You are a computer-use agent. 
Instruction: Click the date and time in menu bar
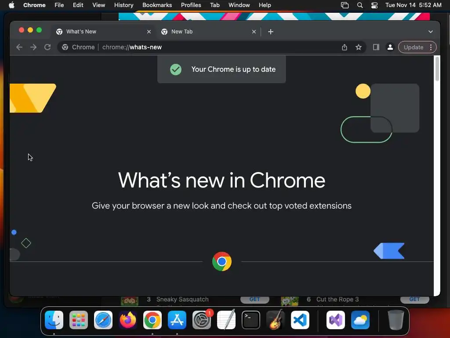(x=413, y=5)
